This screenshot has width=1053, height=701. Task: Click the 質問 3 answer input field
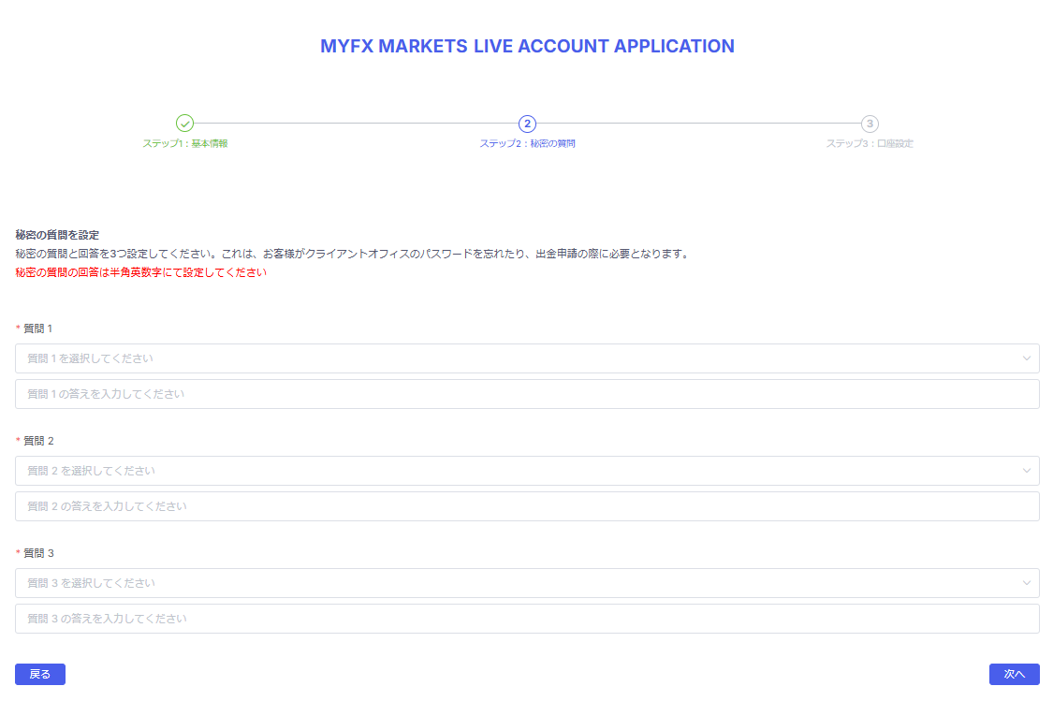click(x=527, y=619)
